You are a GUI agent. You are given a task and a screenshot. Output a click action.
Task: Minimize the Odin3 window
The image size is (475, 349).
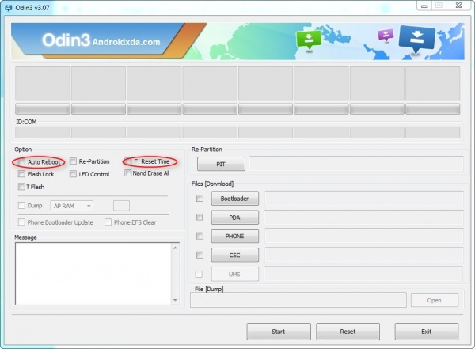point(424,6)
